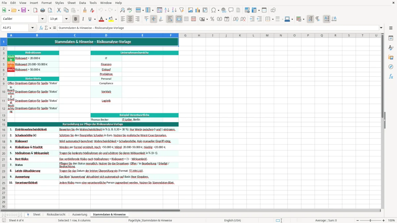Toggle Center Vertically alignment
Image resolution: width=397 pixels, height=223 pixels.
[154, 19]
